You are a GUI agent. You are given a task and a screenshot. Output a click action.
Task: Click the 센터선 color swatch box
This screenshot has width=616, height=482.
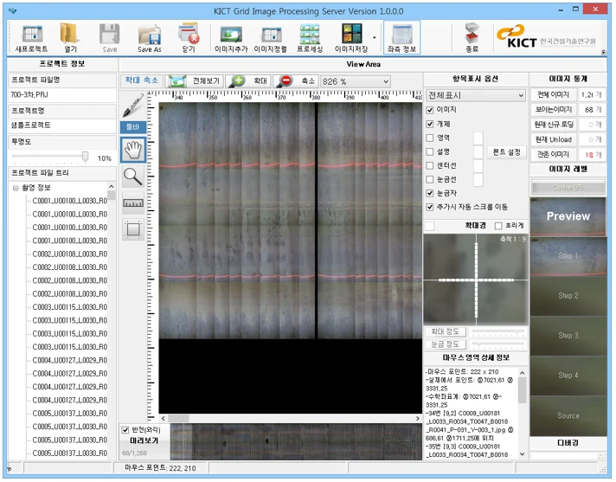pyautogui.click(x=478, y=166)
